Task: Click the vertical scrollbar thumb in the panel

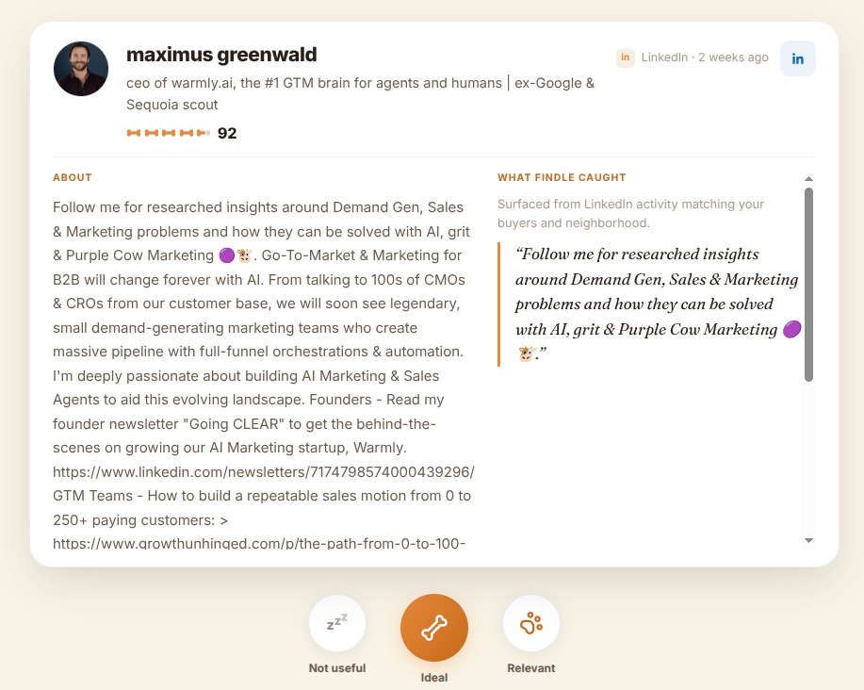Action: [808, 285]
